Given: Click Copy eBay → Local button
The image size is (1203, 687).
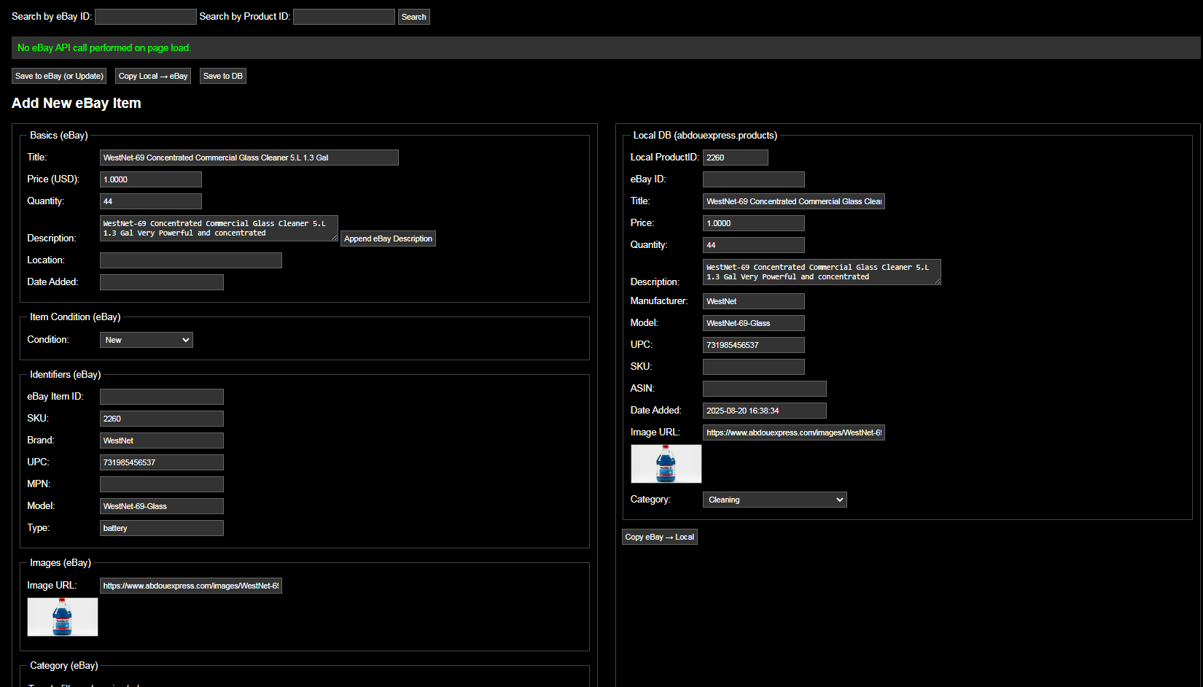Looking at the screenshot, I should coord(659,537).
